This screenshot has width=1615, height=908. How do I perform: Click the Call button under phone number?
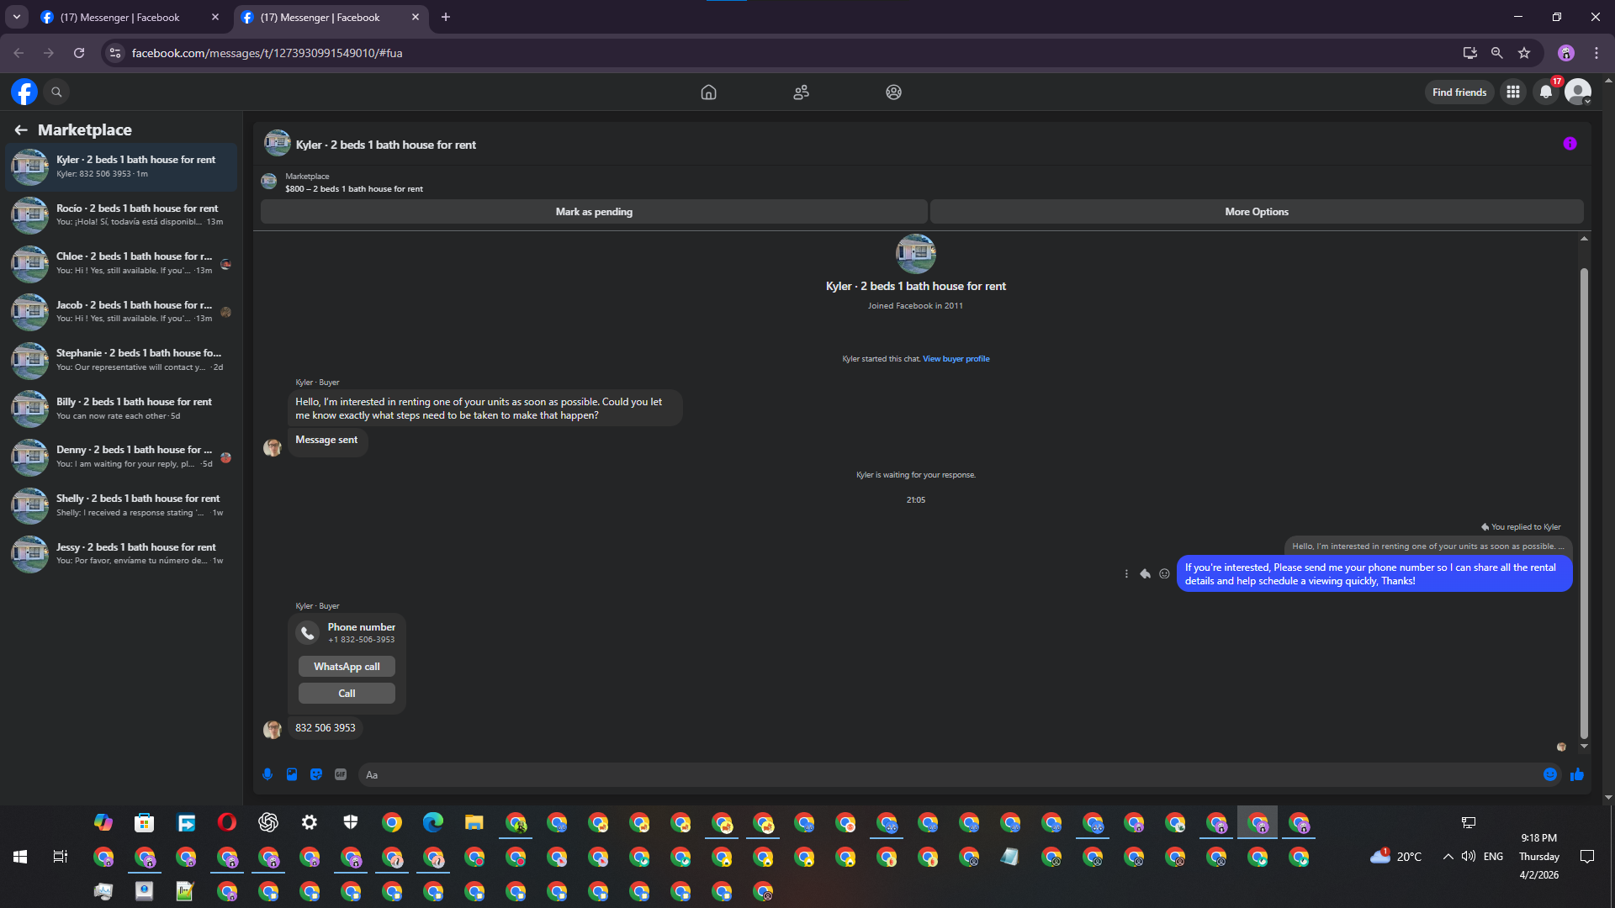(347, 694)
